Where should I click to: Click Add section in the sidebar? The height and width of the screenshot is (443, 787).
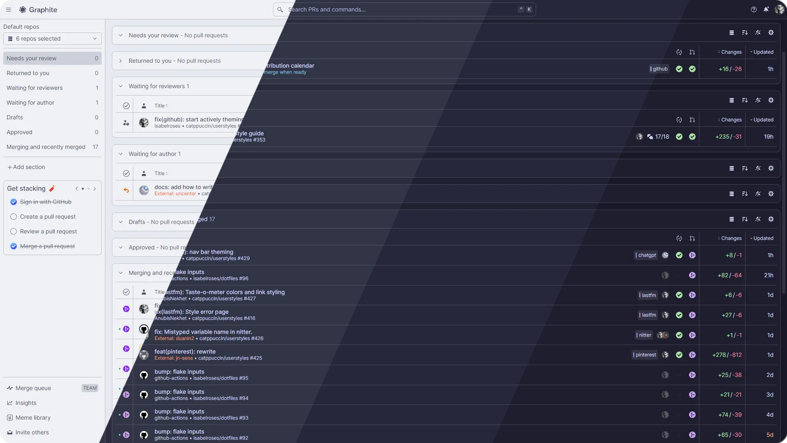[x=26, y=167]
